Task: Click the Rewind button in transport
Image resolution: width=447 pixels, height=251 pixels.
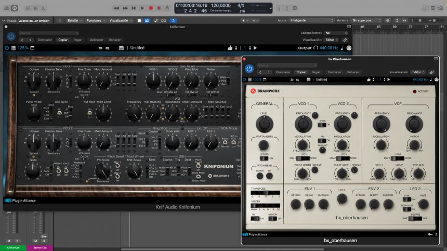Action: (x=116, y=8)
